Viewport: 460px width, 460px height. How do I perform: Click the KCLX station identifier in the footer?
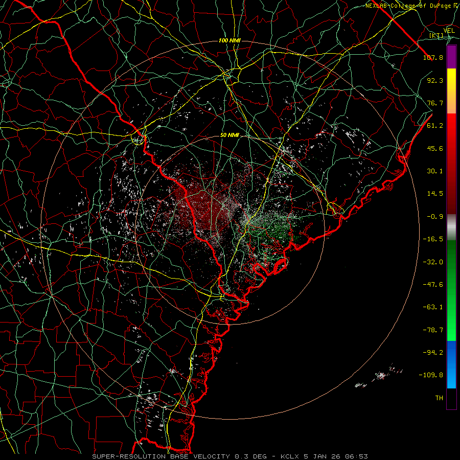pos(290,456)
